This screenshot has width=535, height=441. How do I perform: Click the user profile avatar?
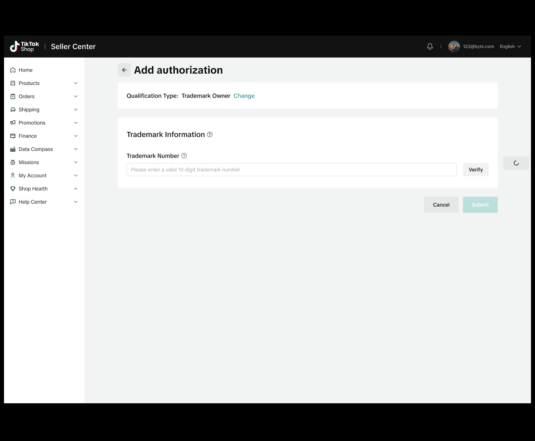pos(454,47)
